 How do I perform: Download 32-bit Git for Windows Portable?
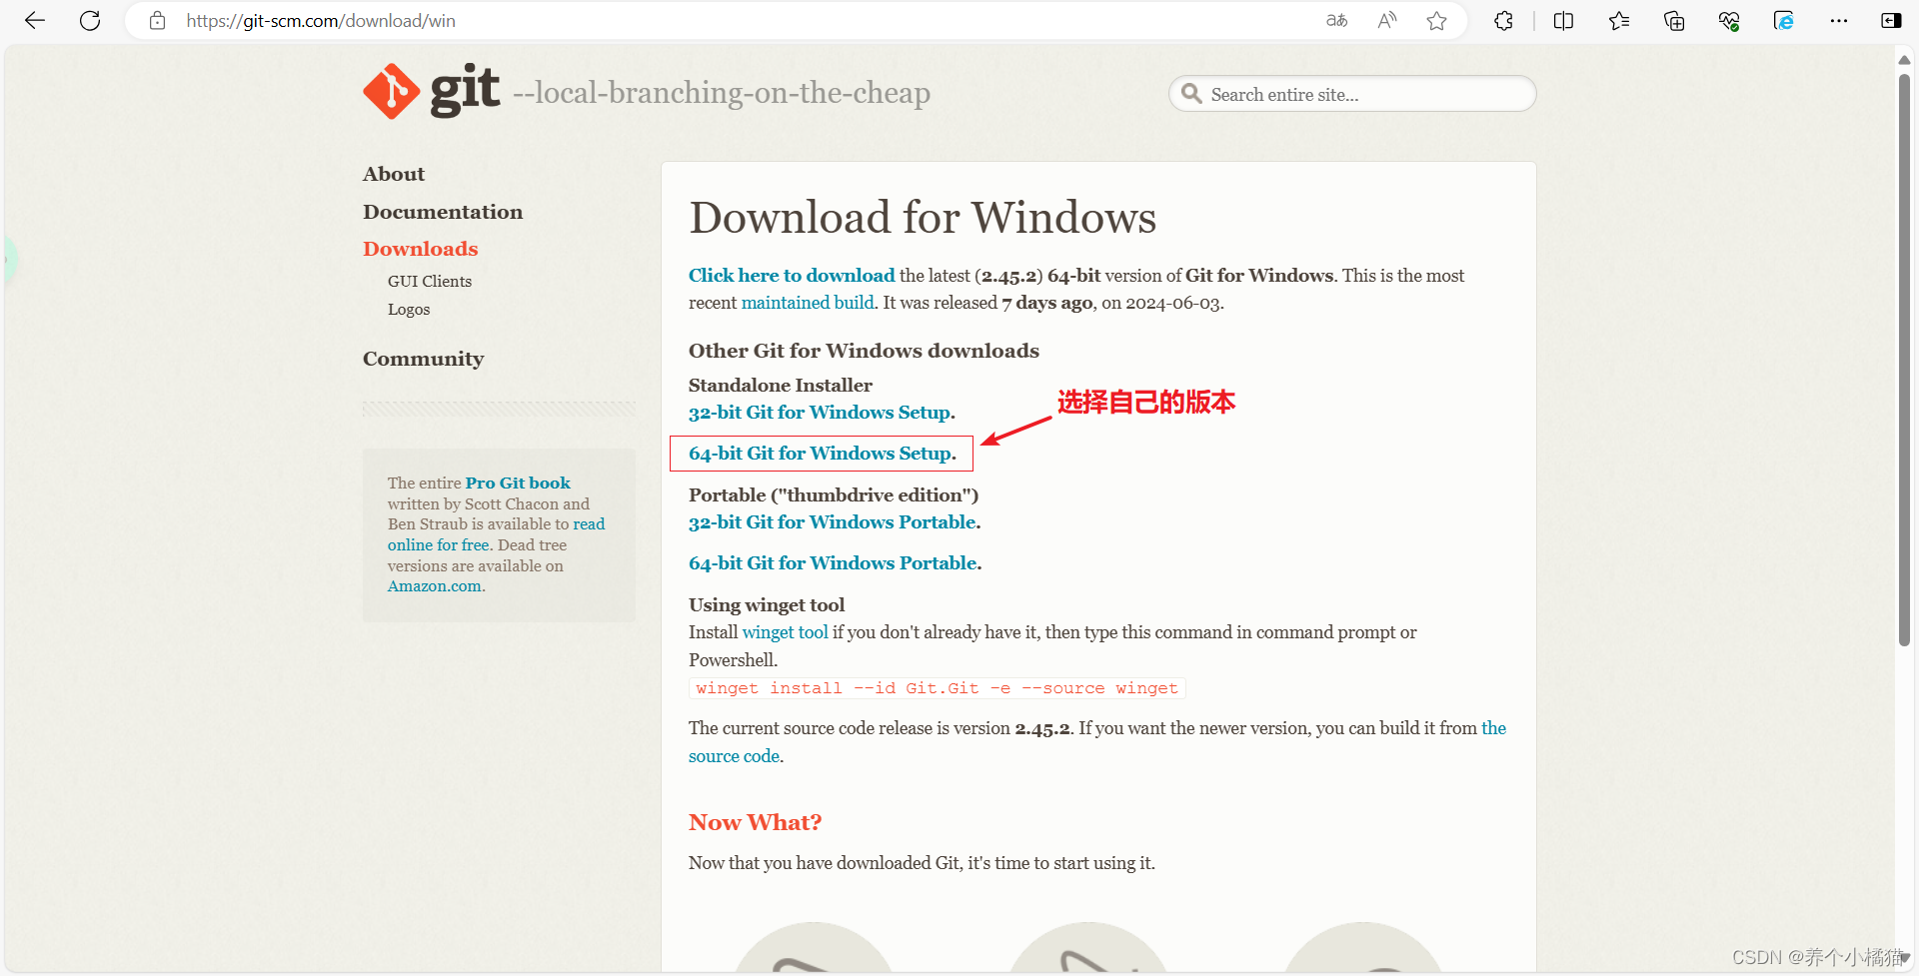pyautogui.click(x=833, y=522)
